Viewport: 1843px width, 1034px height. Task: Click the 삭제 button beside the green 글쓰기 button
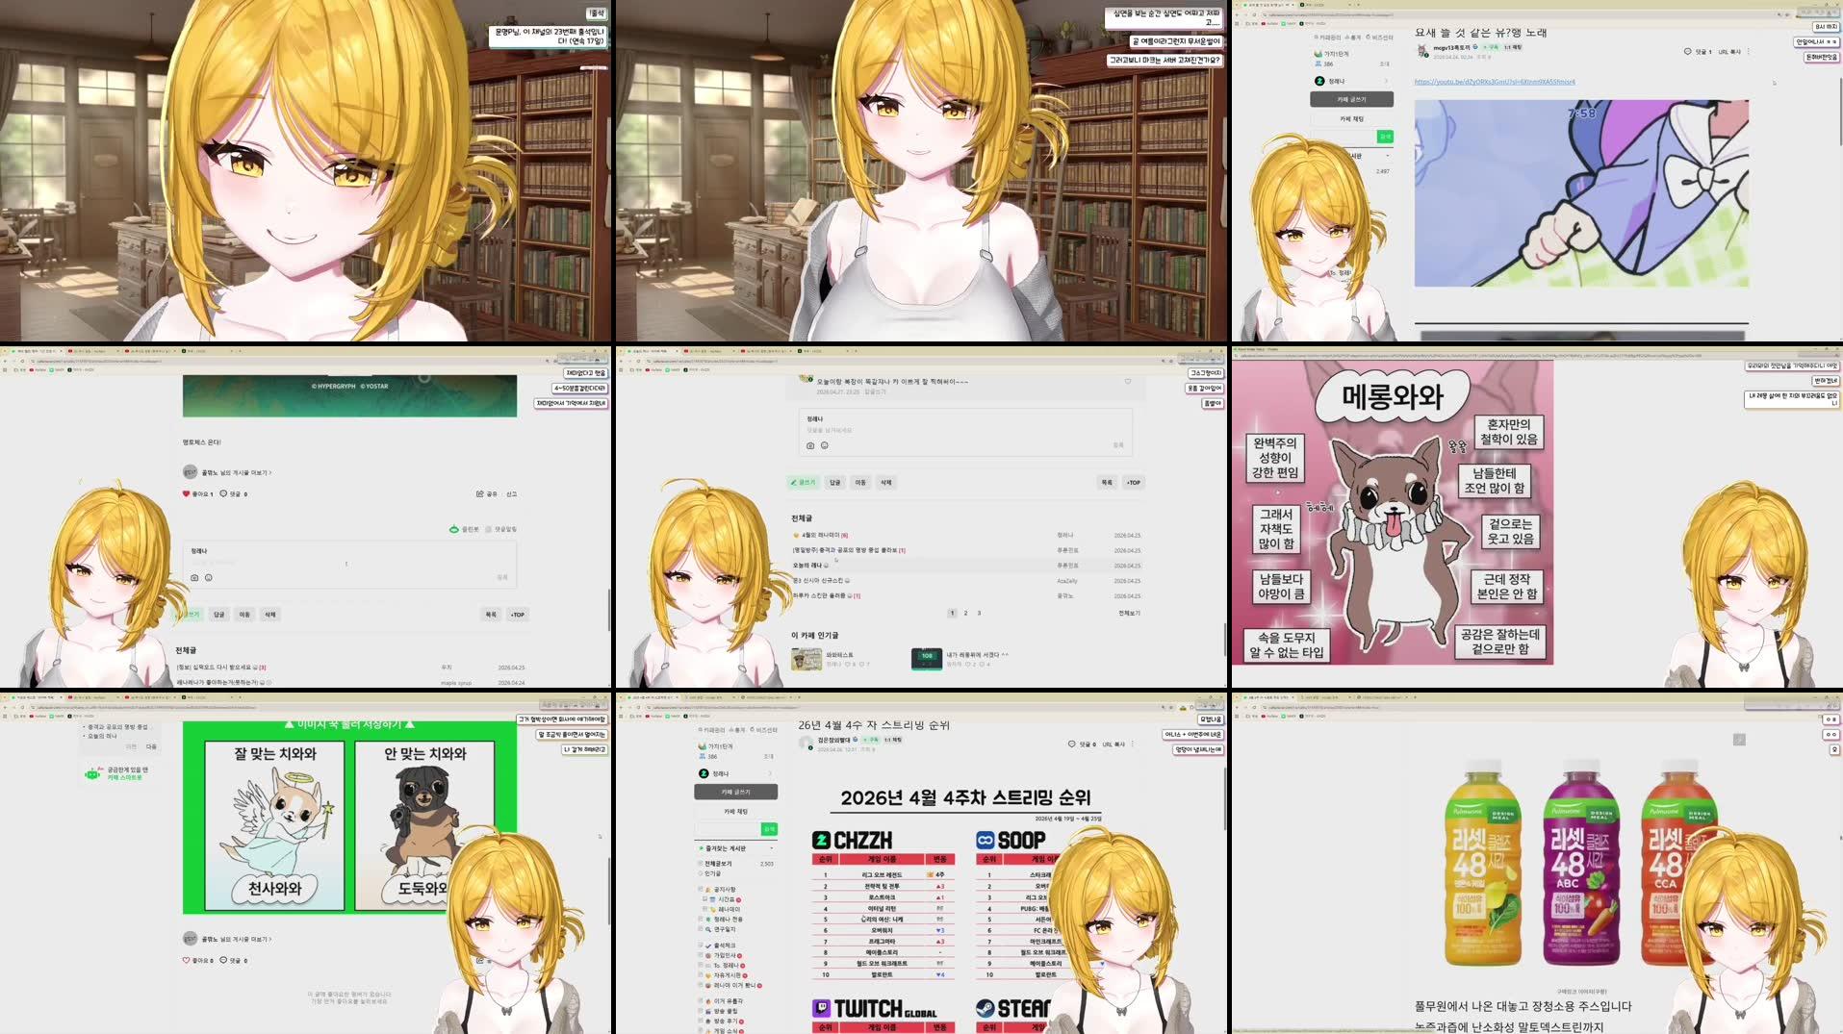886,482
